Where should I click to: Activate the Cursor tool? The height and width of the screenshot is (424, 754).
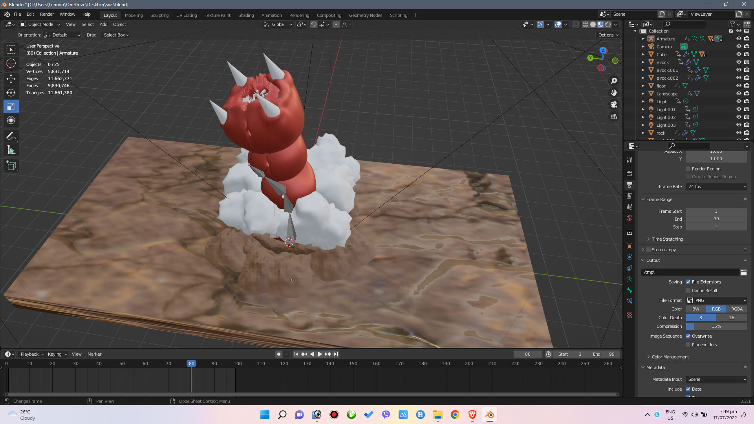coord(11,63)
